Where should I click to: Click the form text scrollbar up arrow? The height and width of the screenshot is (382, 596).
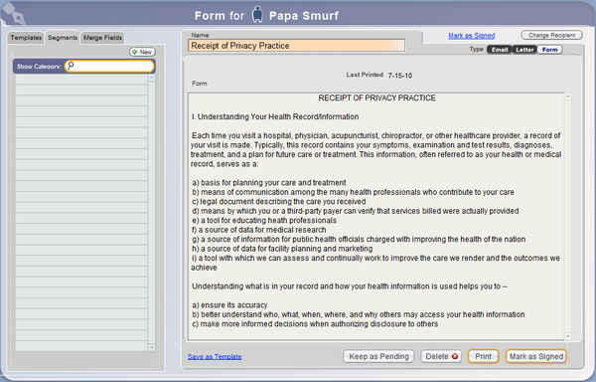pos(568,96)
